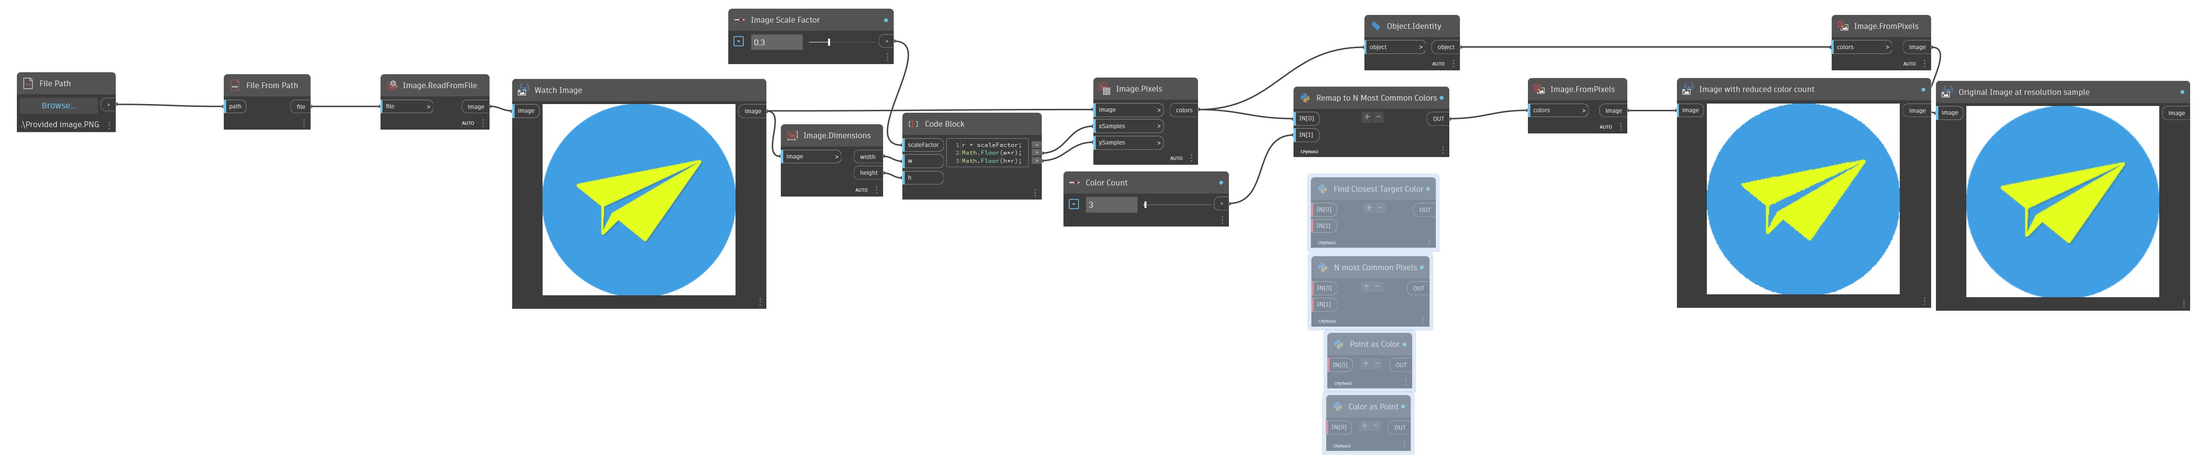Click the original resolution sample image preview
Image resolution: width=2207 pixels, height=474 pixels.
(x=2062, y=202)
